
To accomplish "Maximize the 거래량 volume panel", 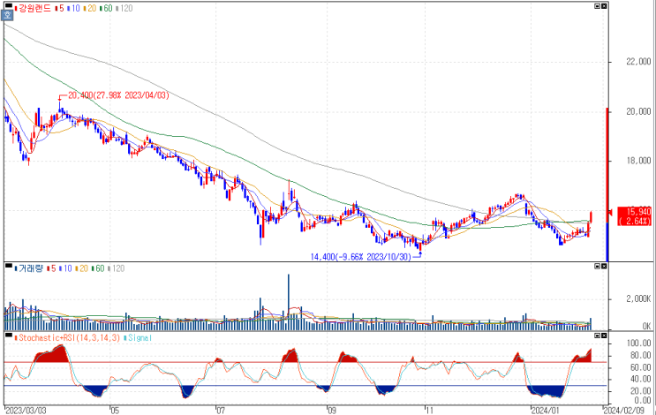I will click(597, 266).
